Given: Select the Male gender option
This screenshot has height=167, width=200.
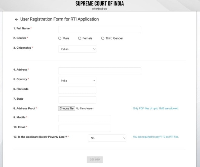Looking at the screenshot, I should pyautogui.click(x=60, y=38).
